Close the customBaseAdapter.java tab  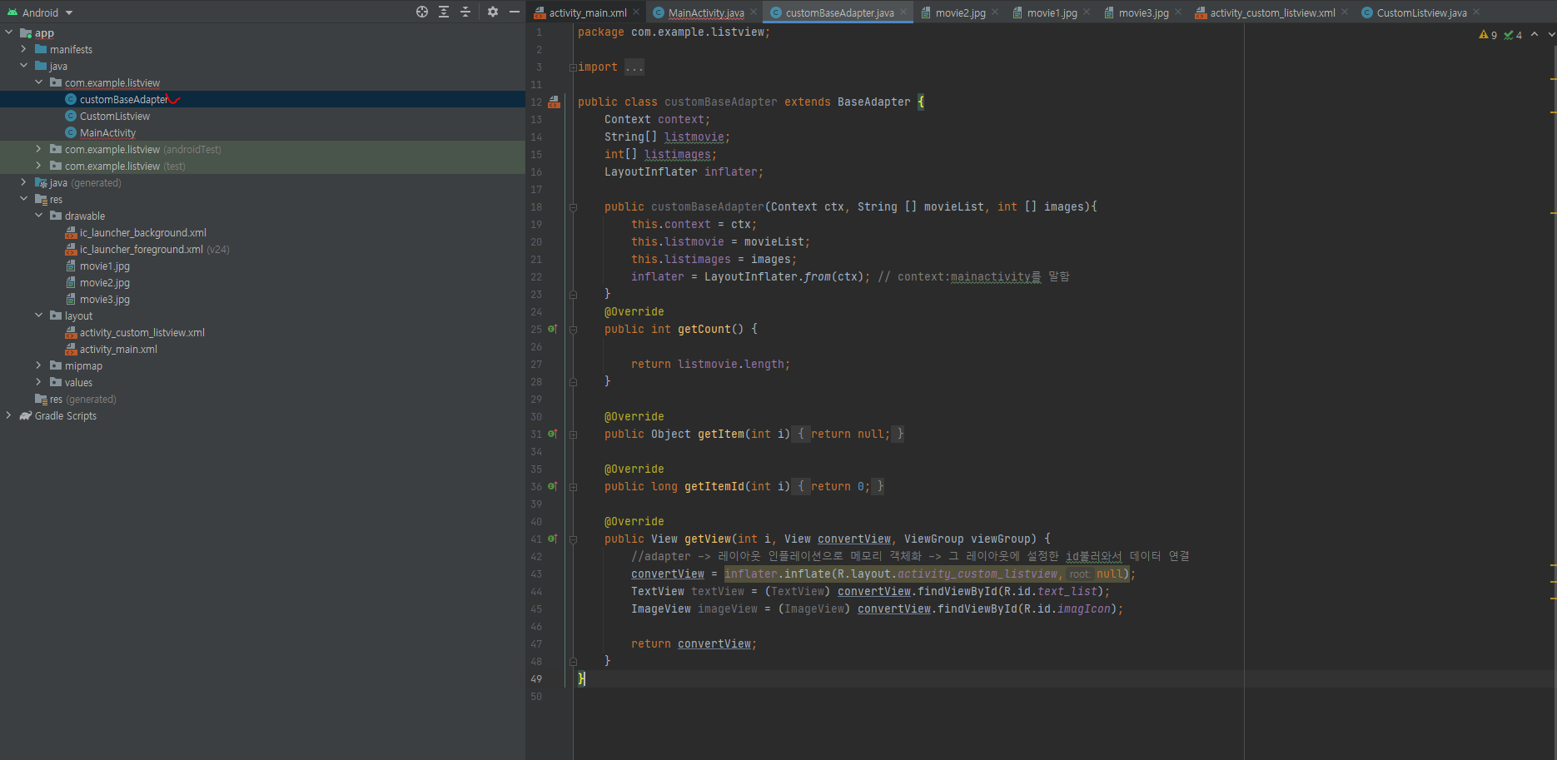point(903,12)
